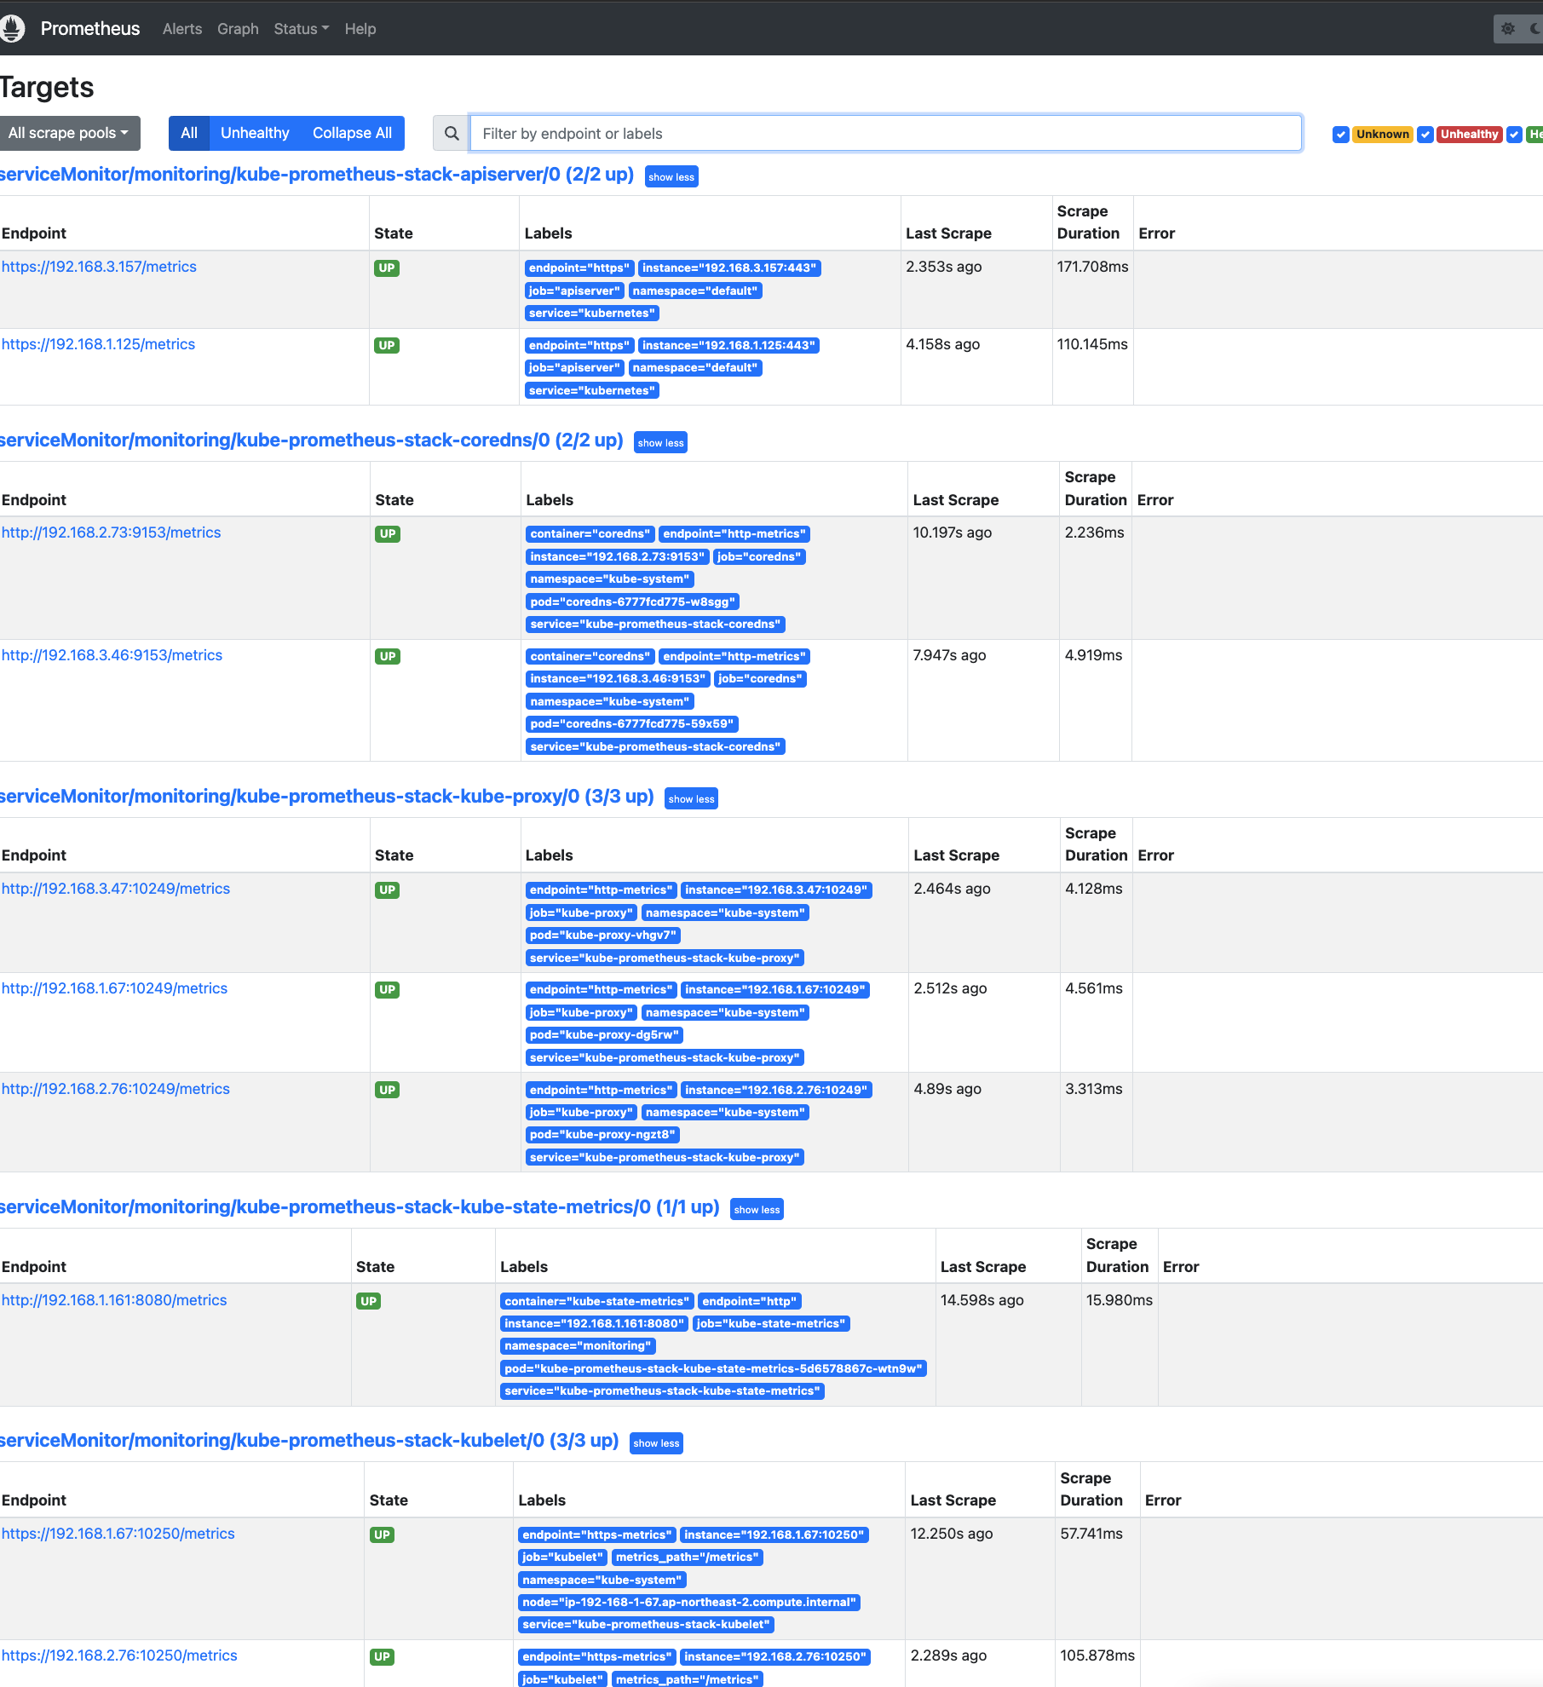Click the Prometheus brand title
The height and width of the screenshot is (1687, 1543).
pyautogui.click(x=90, y=28)
